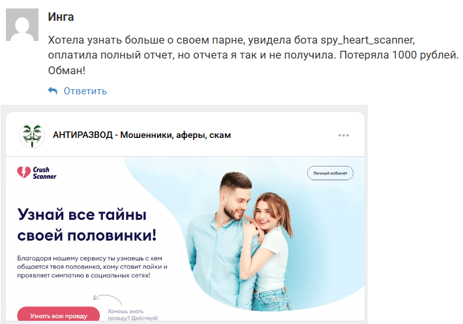This screenshot has width=463, height=324.
Task: Open the commenter name Инга
Action: click(x=61, y=17)
